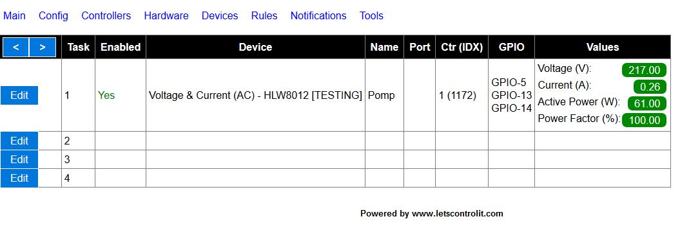Open the Notifications page
This screenshot has width=700, height=237.
click(318, 15)
